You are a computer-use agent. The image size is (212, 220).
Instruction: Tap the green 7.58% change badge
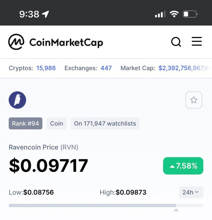pos(183,166)
